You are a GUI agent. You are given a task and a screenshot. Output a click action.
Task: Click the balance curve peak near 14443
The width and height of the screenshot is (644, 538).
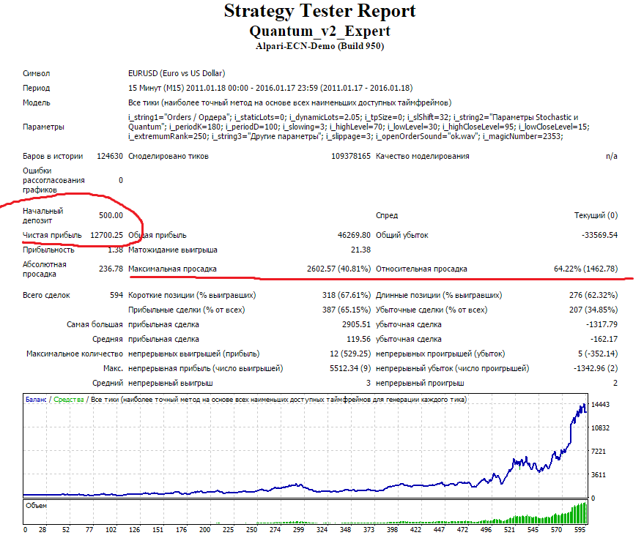584,406
